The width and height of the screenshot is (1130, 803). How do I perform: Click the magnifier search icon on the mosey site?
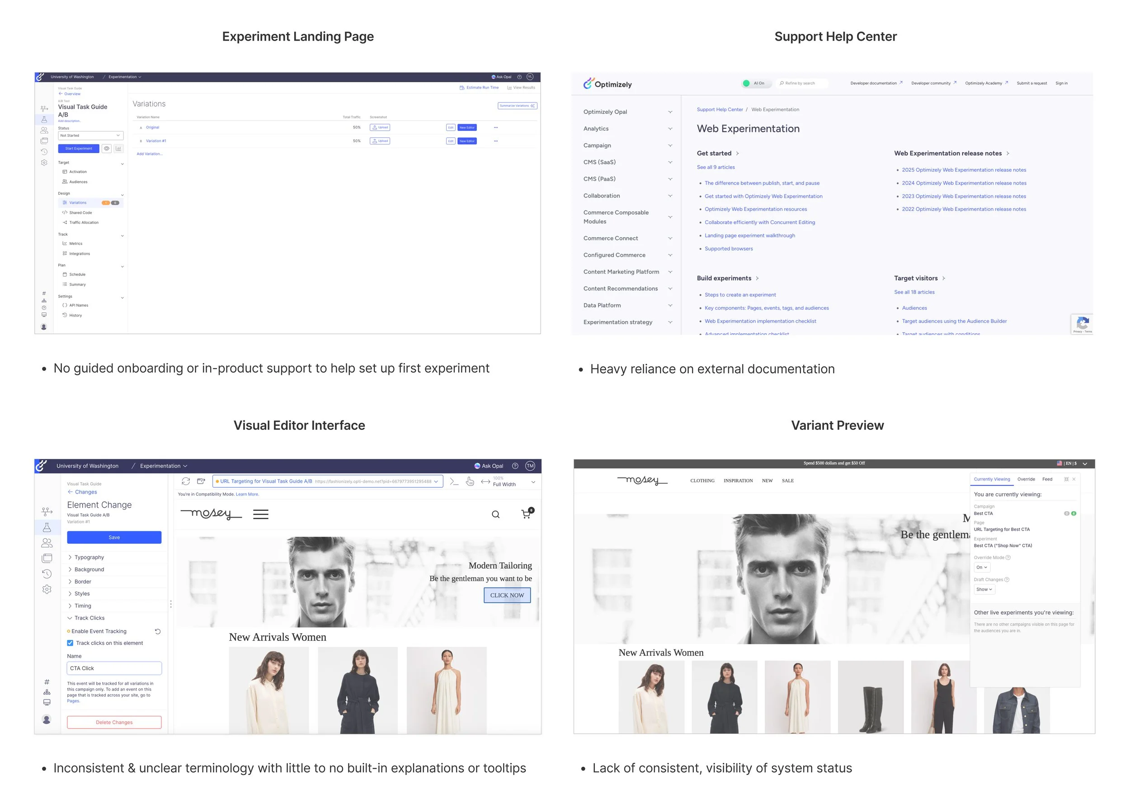point(495,515)
